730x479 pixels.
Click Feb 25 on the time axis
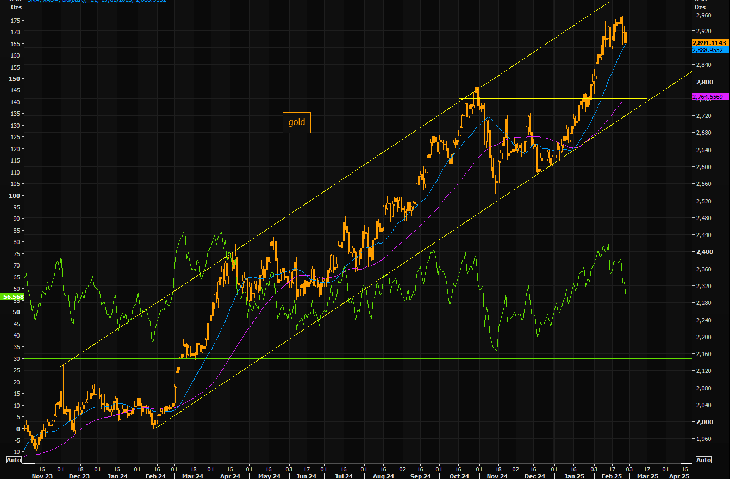tap(612, 476)
